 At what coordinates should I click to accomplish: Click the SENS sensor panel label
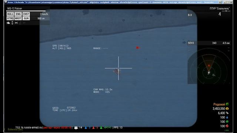(x=191, y=43)
